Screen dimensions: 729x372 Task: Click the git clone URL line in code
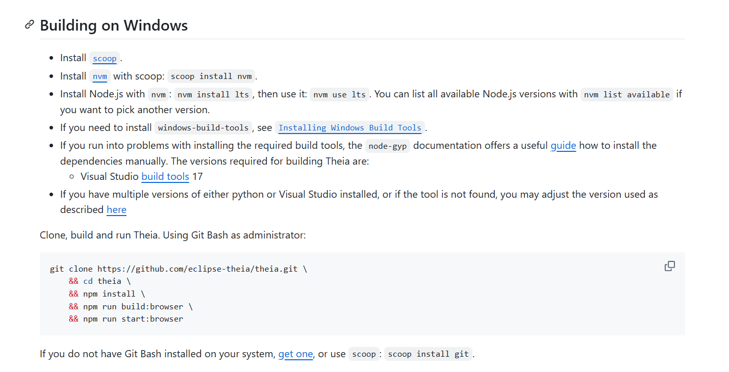coord(179,269)
